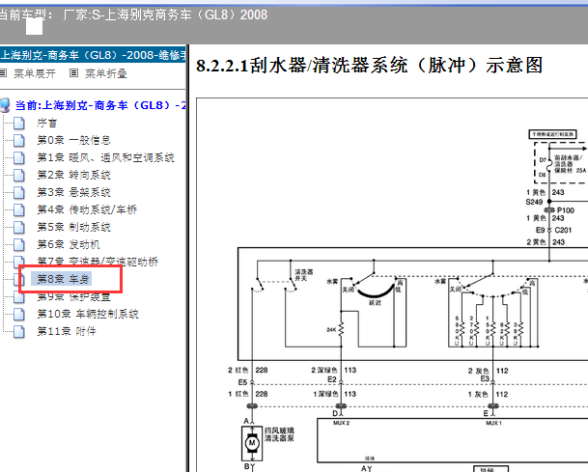Click the page icon next to 第2章

click(x=19, y=175)
